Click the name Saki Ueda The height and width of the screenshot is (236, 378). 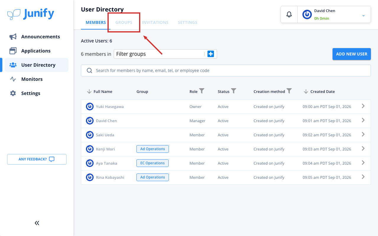pos(105,135)
